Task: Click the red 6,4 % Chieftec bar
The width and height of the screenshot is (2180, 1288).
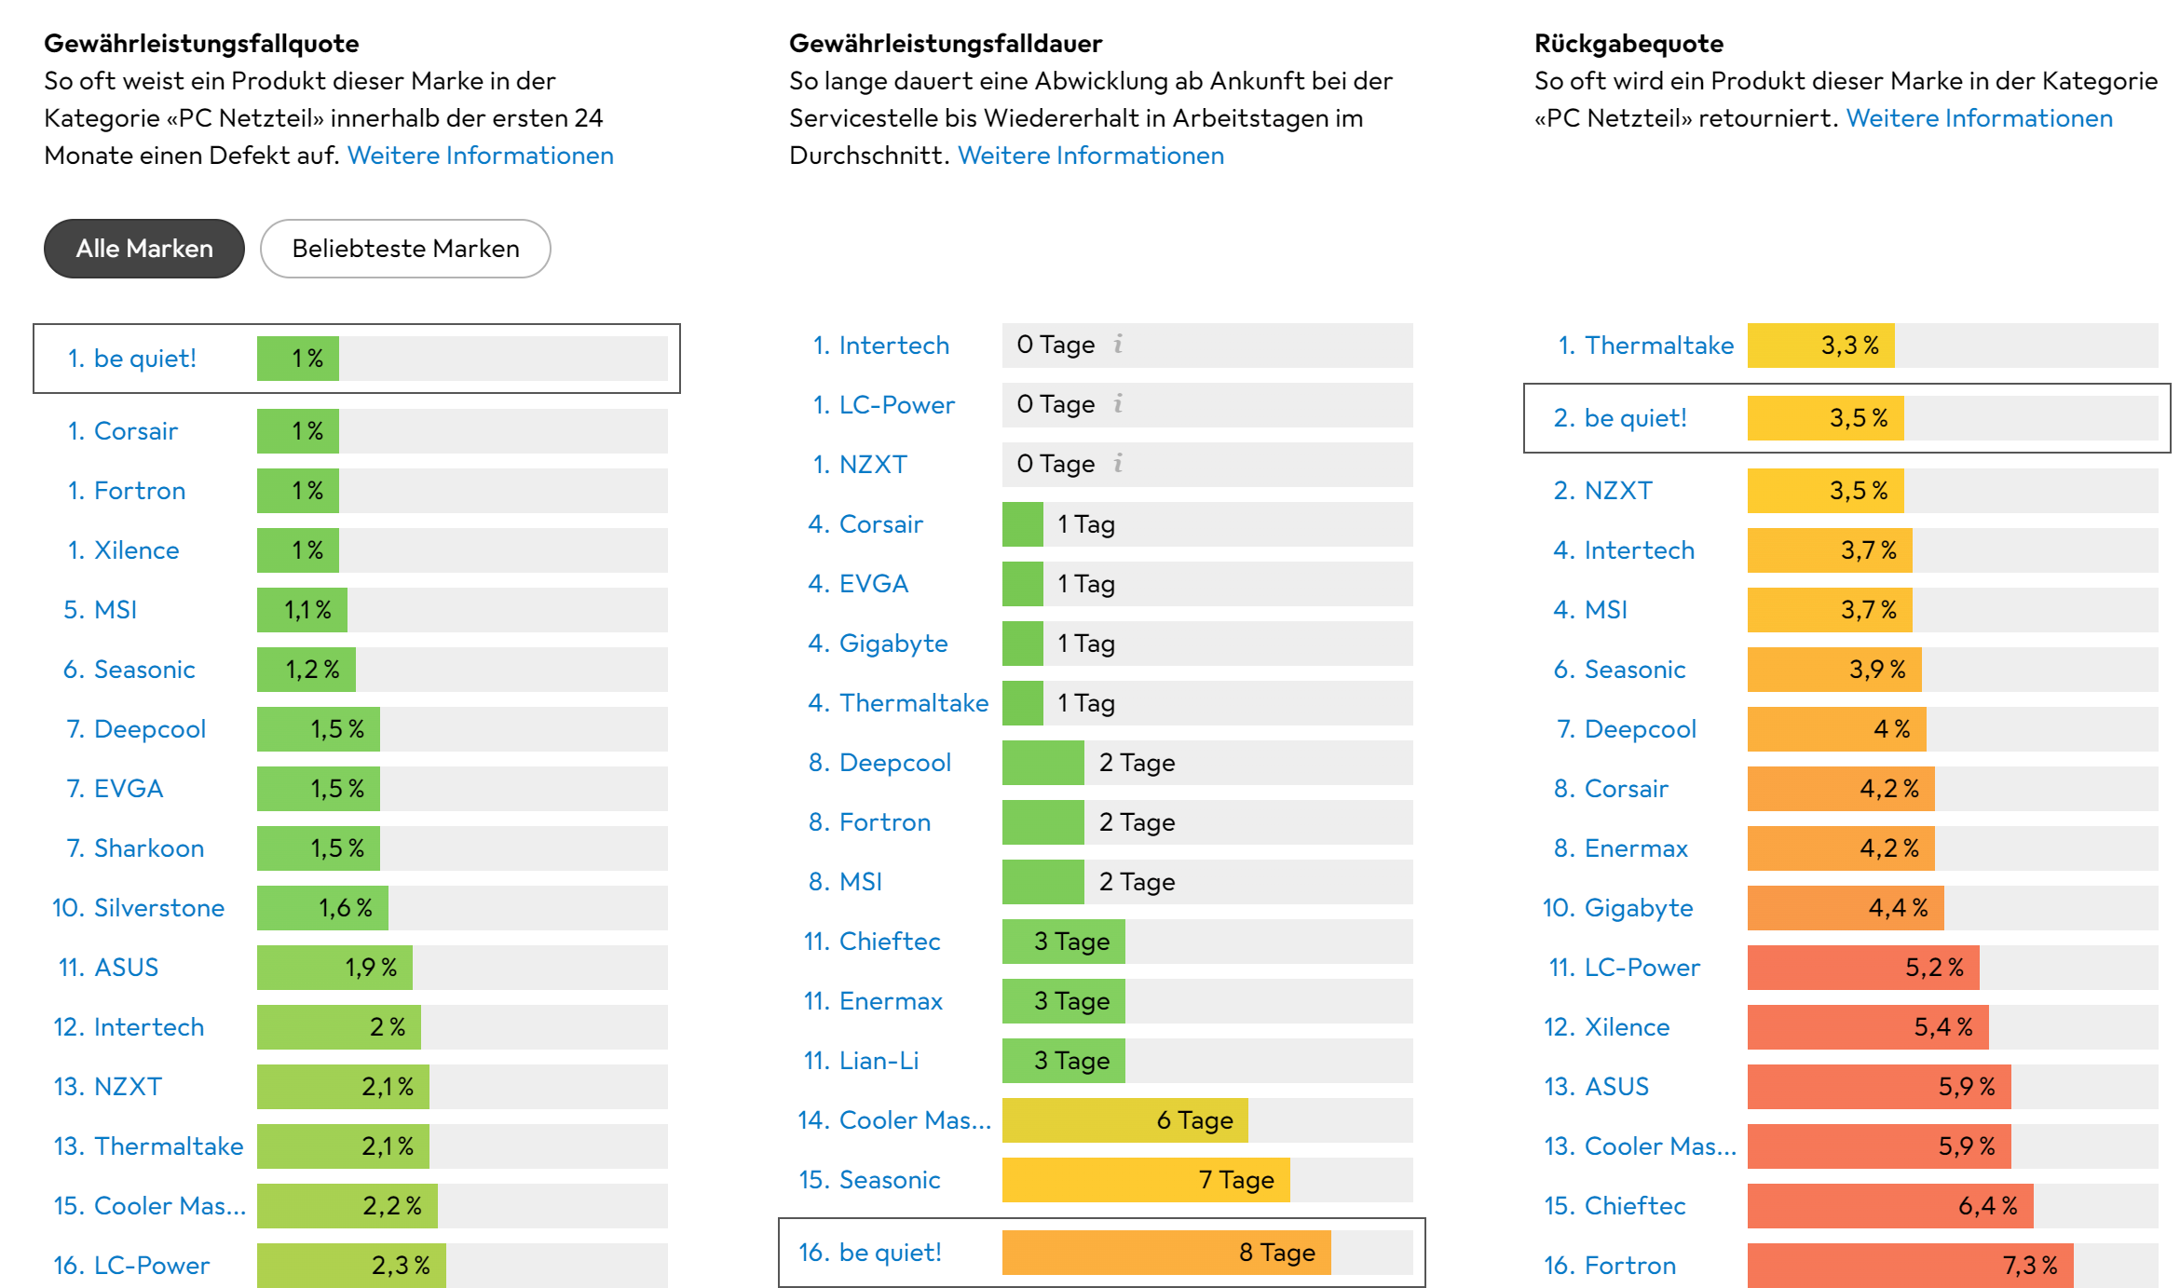Action: click(1890, 1206)
